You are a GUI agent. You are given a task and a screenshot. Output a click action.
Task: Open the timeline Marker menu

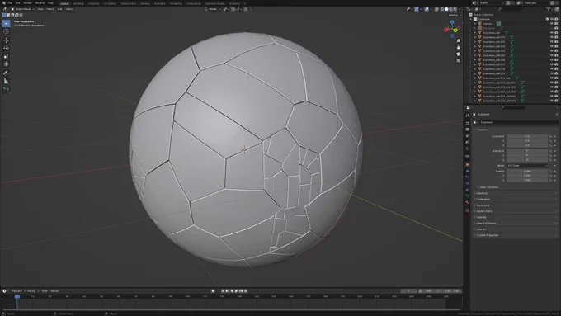(54, 291)
